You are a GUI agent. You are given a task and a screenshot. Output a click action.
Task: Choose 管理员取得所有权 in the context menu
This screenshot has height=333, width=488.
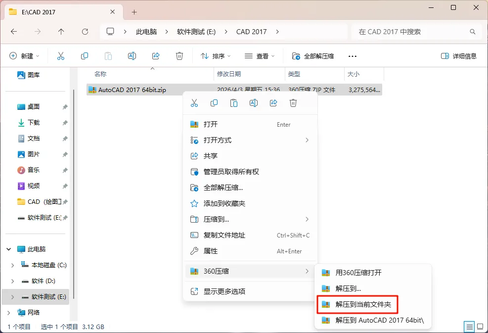click(250, 172)
